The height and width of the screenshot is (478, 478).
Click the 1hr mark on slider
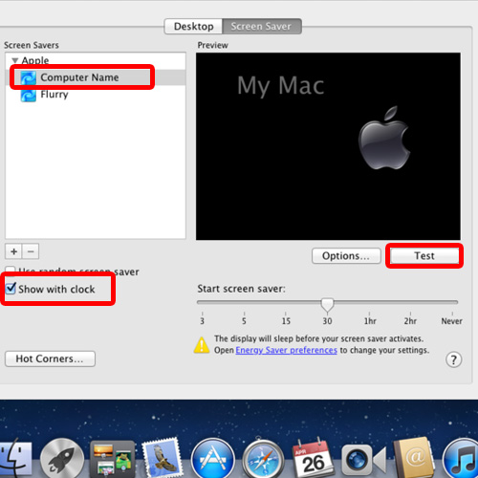click(370, 321)
